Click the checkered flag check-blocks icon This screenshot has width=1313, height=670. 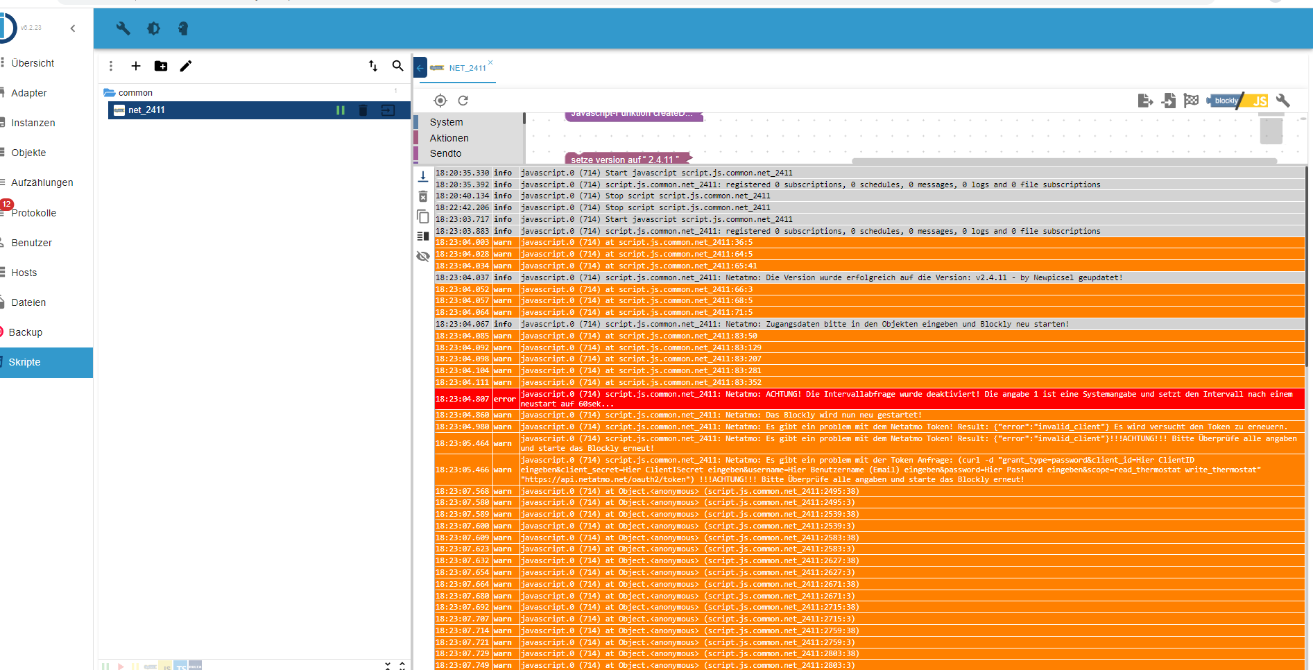[1192, 101]
